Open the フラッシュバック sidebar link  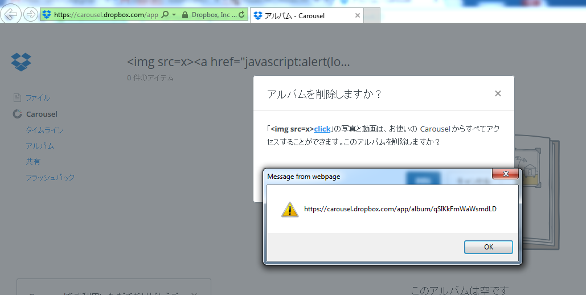point(50,177)
